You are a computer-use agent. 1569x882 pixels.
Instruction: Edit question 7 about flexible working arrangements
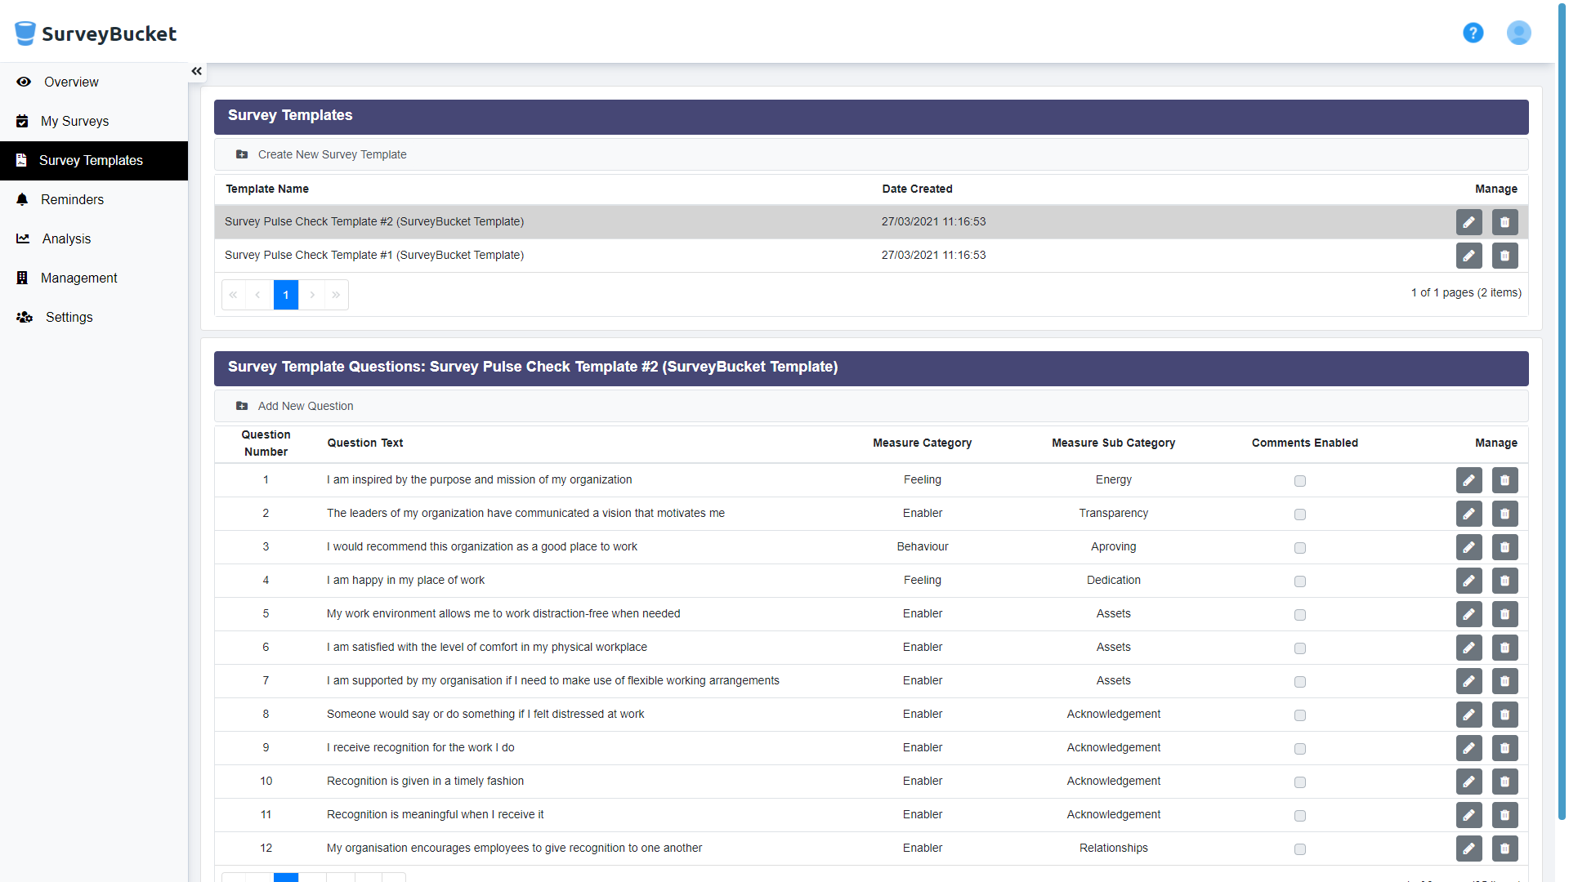point(1468,681)
